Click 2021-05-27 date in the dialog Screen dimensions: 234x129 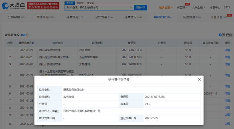pyautogui.click(x=151, y=118)
